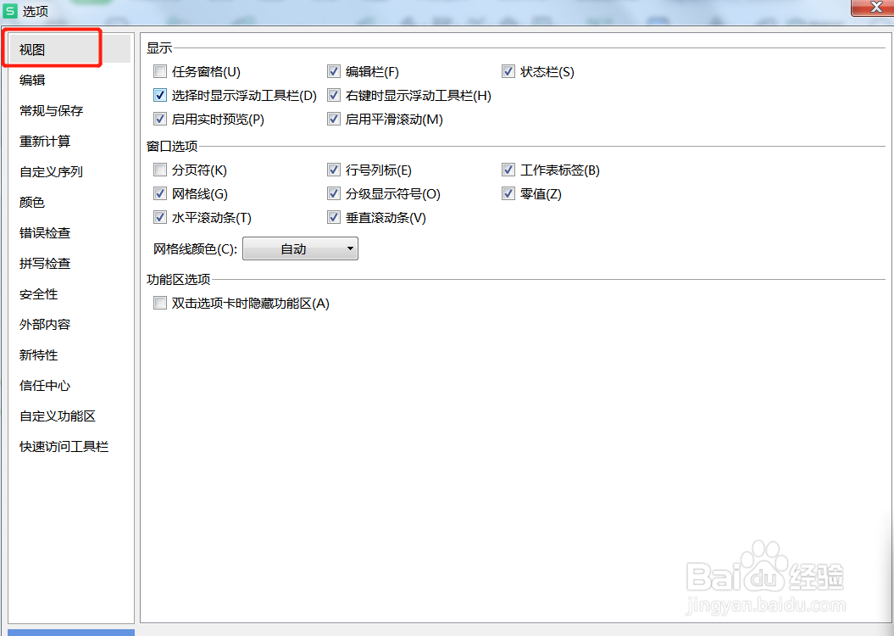Viewport: 894px width, 636px height.
Task: Open the 颜色 settings page
Action: pyautogui.click(x=31, y=202)
